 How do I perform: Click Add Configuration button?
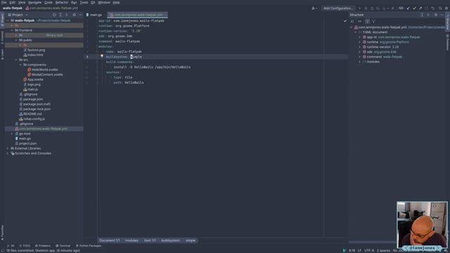[x=338, y=8]
